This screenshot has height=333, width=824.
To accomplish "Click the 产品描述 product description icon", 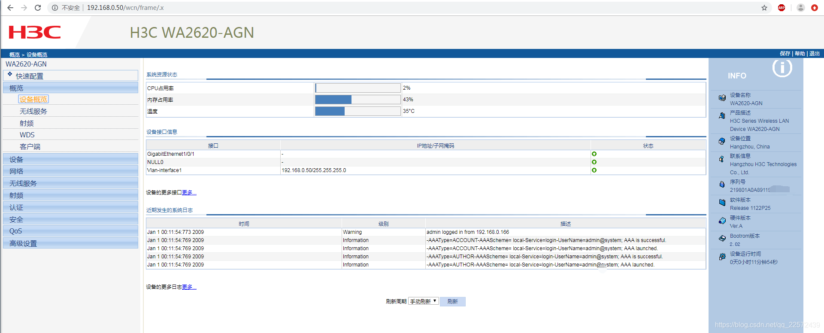I will pyautogui.click(x=722, y=115).
